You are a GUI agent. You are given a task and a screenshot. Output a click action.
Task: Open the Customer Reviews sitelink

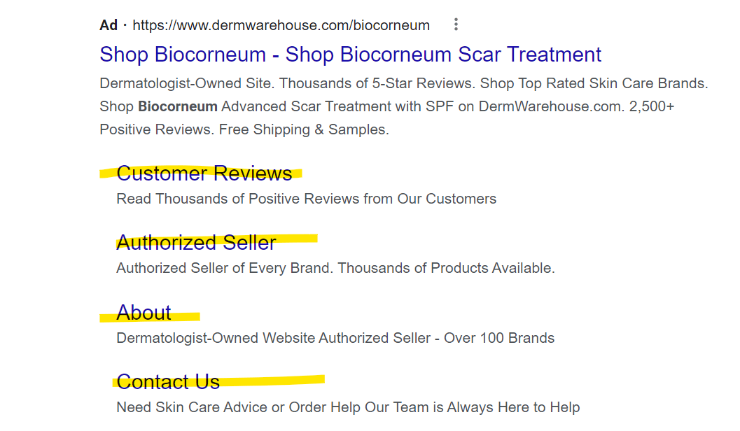point(204,174)
